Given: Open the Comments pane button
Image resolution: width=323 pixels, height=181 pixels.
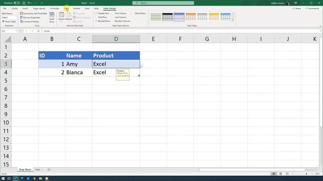Looking at the screenshot, I should click(x=312, y=9).
